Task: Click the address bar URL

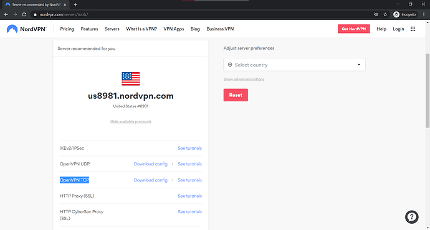Action: (64, 14)
